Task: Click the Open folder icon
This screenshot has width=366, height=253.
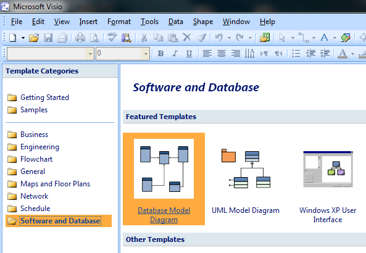Action: click(34, 38)
